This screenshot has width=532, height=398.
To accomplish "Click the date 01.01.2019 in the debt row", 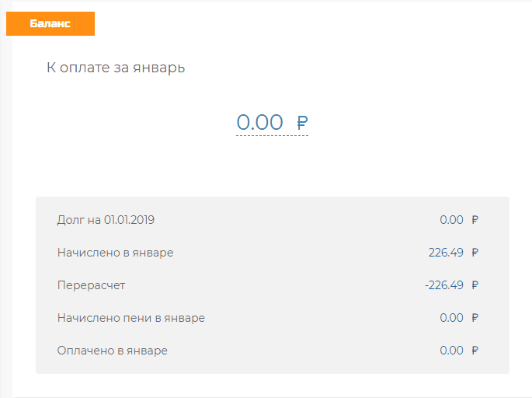I will [129, 220].
